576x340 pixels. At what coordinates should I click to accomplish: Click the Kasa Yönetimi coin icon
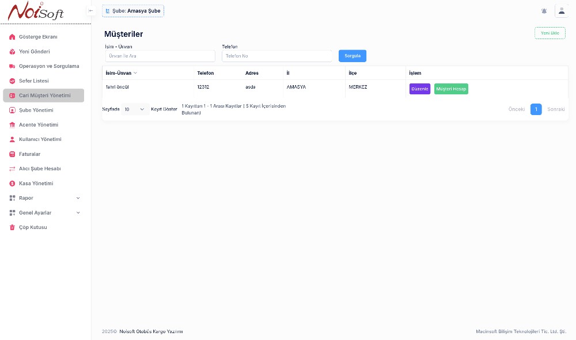(12, 184)
